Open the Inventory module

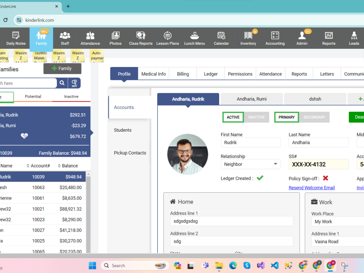(x=248, y=38)
